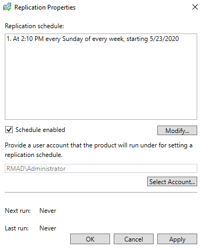Cancel the replication properties changes

click(133, 239)
